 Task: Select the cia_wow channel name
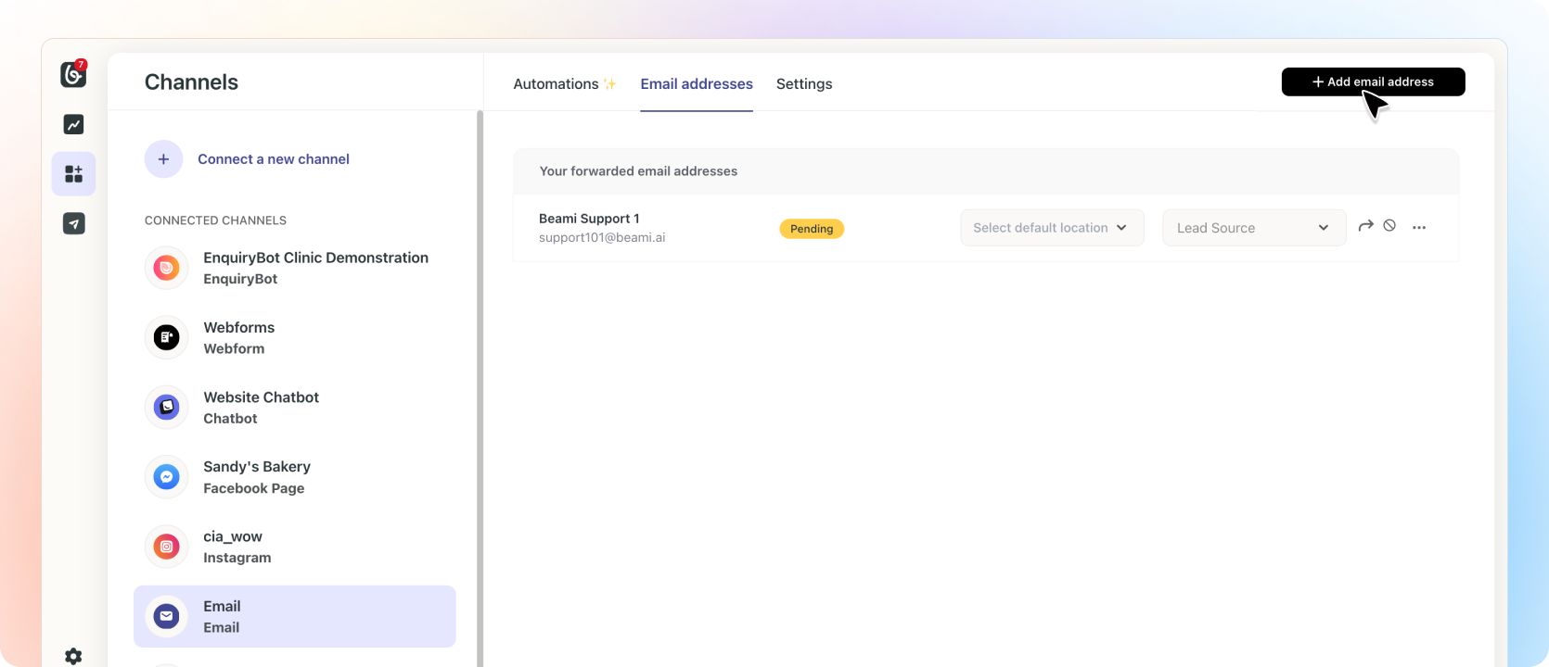[233, 536]
